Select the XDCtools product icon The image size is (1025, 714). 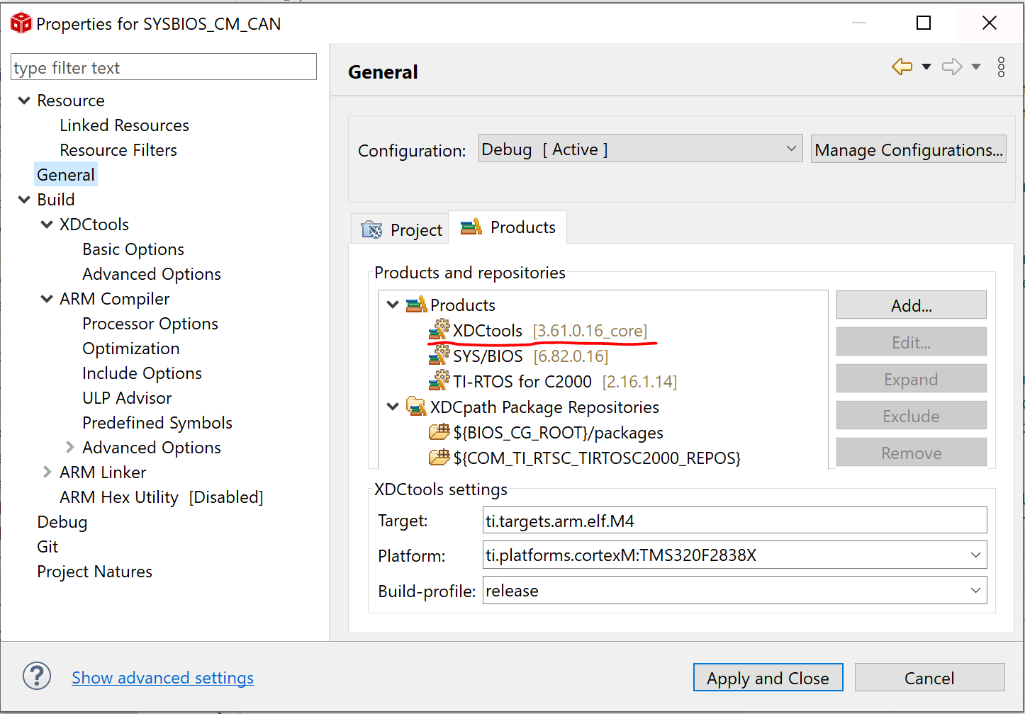pos(439,330)
